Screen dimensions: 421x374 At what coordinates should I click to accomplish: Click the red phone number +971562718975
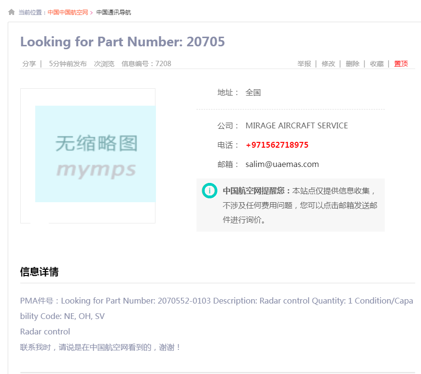click(277, 145)
